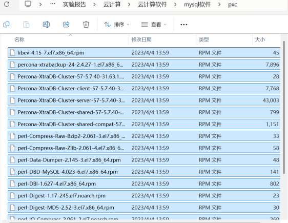Click file icon of Percona-XtraDB-Cluster-server row
This screenshot has height=223, width=288.
(x=13, y=100)
